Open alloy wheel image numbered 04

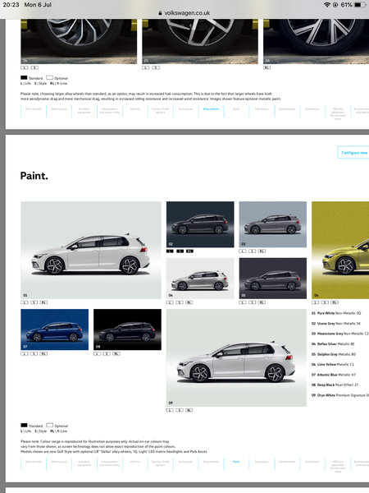tap(79, 41)
